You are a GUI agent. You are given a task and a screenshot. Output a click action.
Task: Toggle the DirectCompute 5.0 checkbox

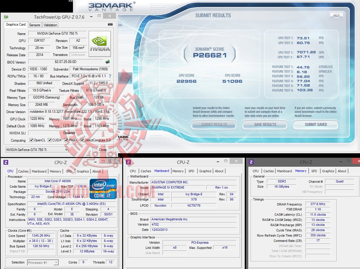(82, 140)
